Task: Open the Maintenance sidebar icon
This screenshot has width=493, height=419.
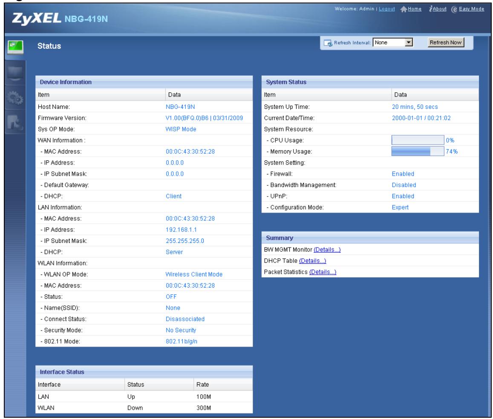Action: (x=15, y=123)
